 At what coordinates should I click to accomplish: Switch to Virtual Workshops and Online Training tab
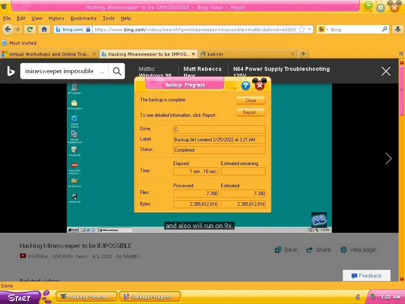[49, 54]
